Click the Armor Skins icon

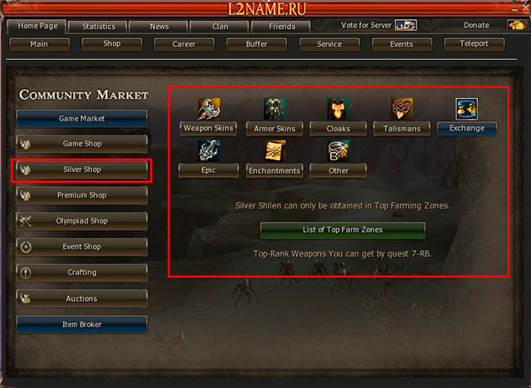click(275, 109)
